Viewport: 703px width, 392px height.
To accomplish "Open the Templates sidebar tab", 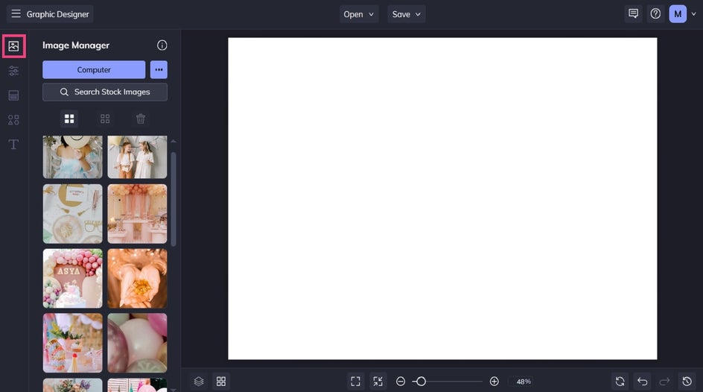I will (14, 95).
